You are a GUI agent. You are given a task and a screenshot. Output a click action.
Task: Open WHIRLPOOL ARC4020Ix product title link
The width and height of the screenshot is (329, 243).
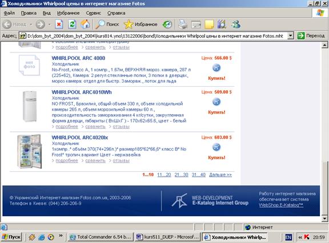[80, 137]
